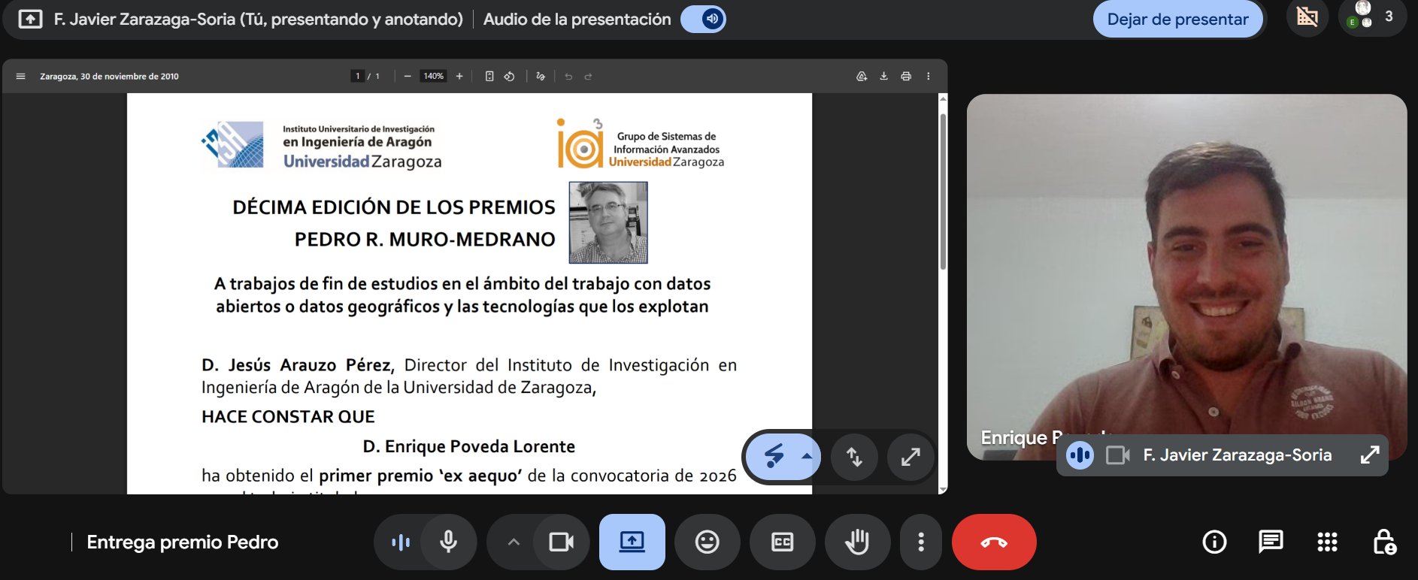Click the present screen button
The image size is (1418, 580).
(x=632, y=542)
